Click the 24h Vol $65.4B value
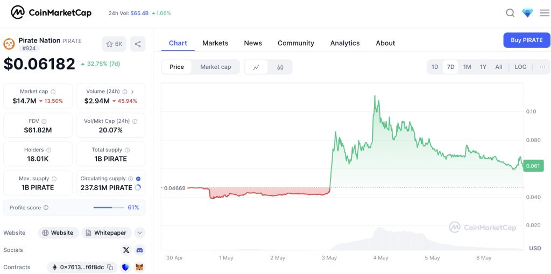The image size is (551, 274). click(x=139, y=13)
